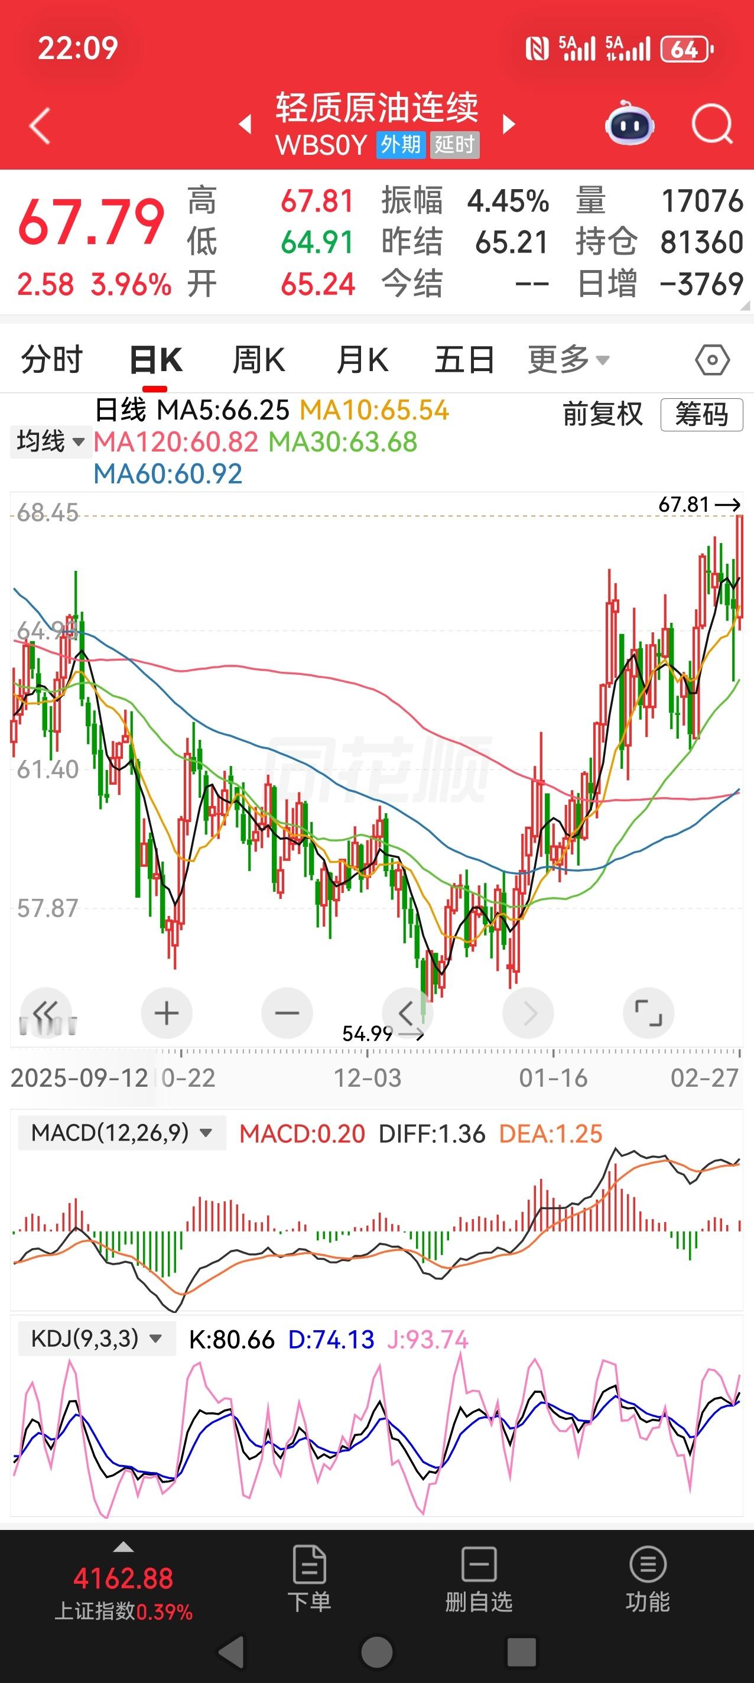
Task: Open the 下单 order icon
Action: pos(310,1579)
